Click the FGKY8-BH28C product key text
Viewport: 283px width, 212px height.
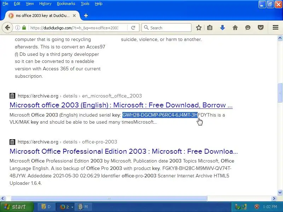197,169
